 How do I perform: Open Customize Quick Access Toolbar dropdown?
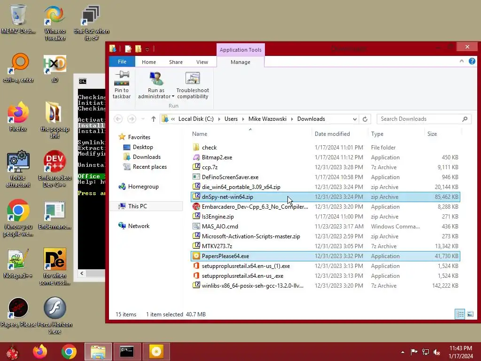(x=147, y=49)
